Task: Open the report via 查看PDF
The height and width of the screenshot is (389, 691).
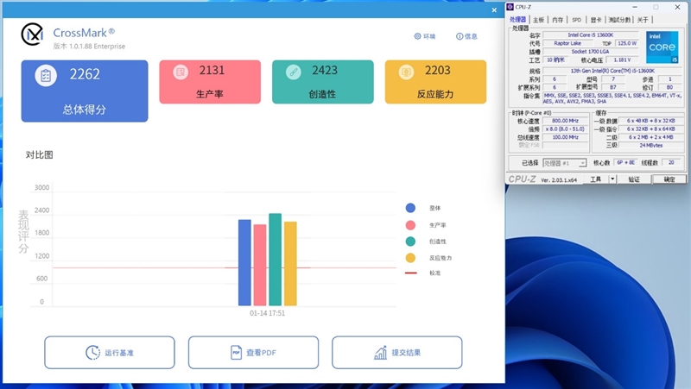Action: (x=253, y=353)
